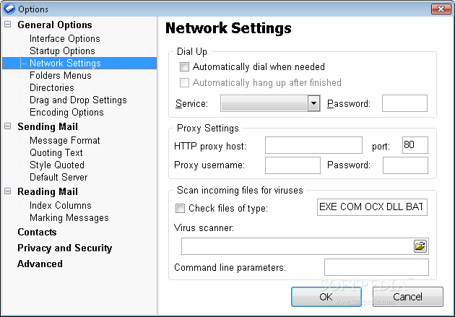Click the virus scanner browse folder icon
455x317 pixels.
click(x=420, y=246)
